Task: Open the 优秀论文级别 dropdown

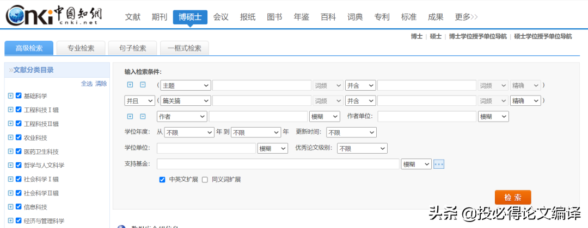Action: 362,148
